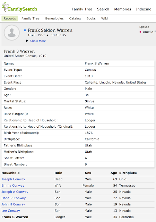Click the Role column header
This screenshot has height=222, width=156.
click(59, 173)
